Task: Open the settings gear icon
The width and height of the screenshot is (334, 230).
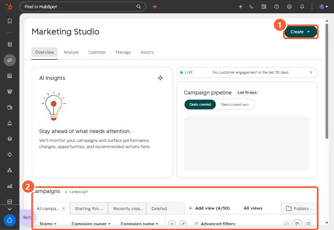Action: [289, 7]
